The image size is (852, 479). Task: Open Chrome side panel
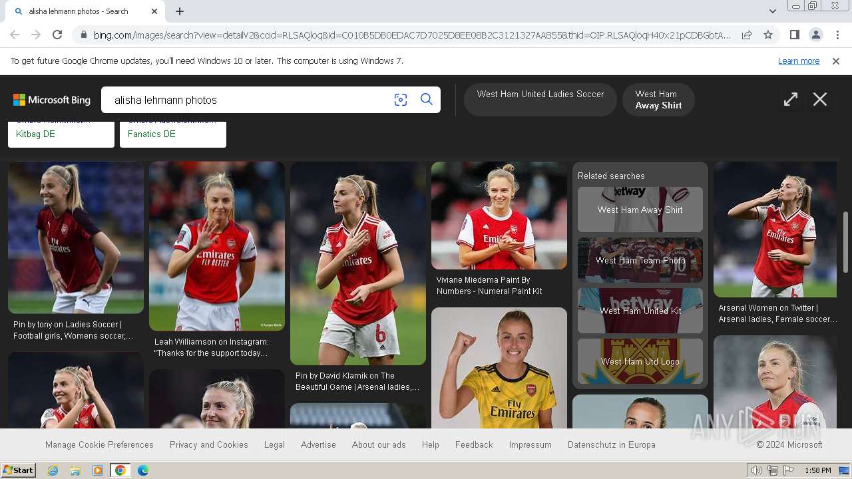tap(794, 35)
